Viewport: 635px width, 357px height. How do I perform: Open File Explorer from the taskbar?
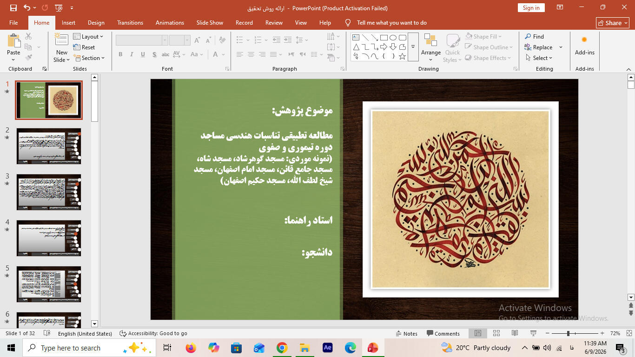[x=304, y=348]
